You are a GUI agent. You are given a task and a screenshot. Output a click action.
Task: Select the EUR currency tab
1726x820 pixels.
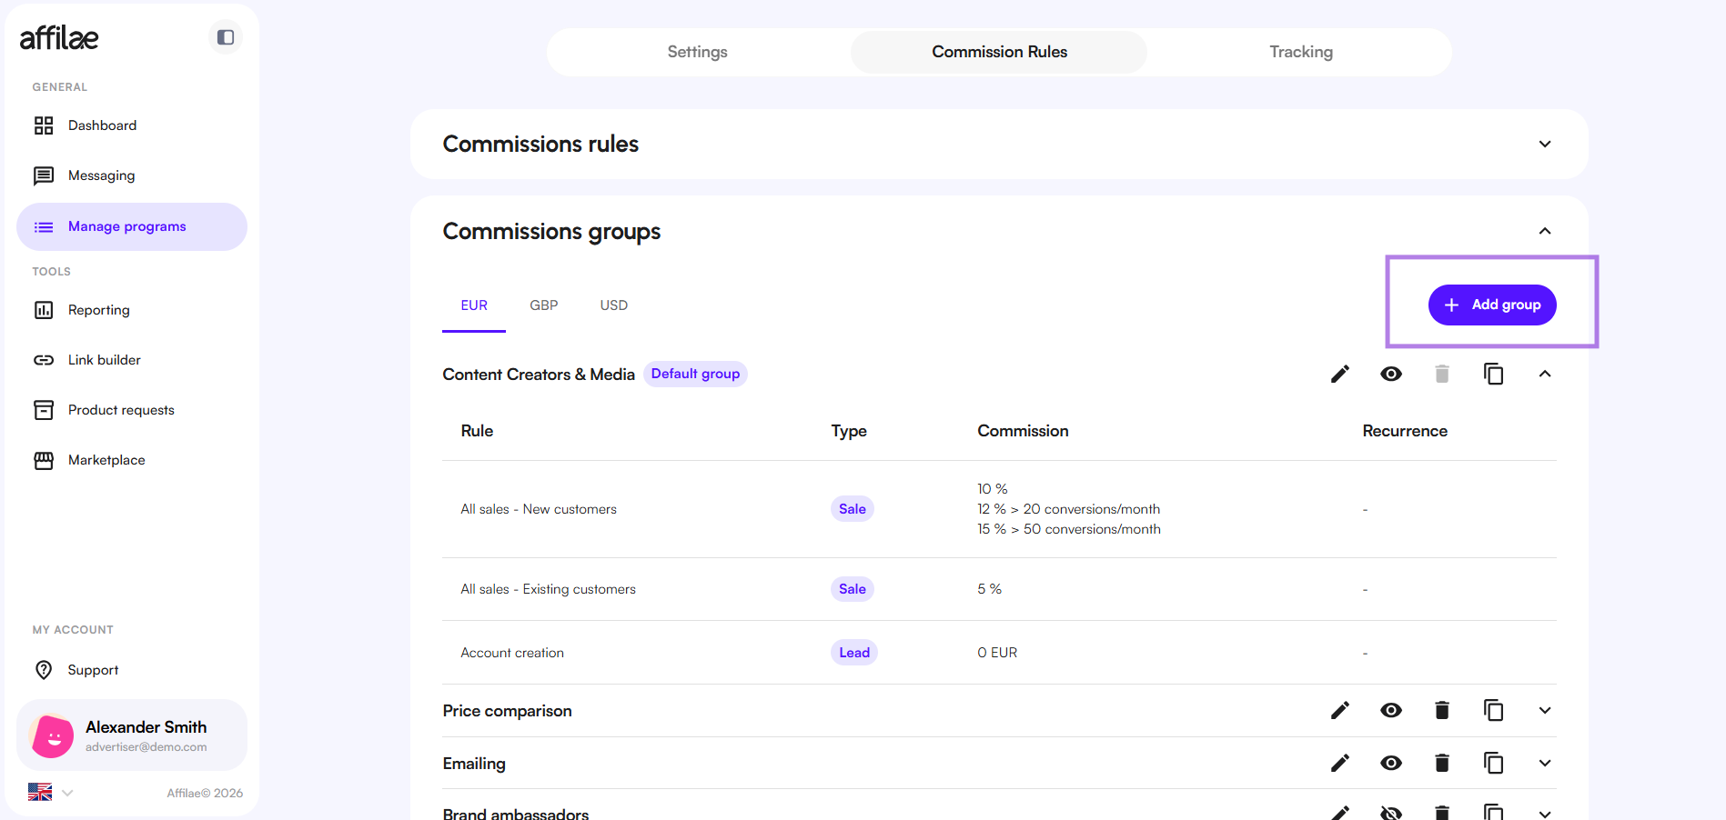coord(474,305)
